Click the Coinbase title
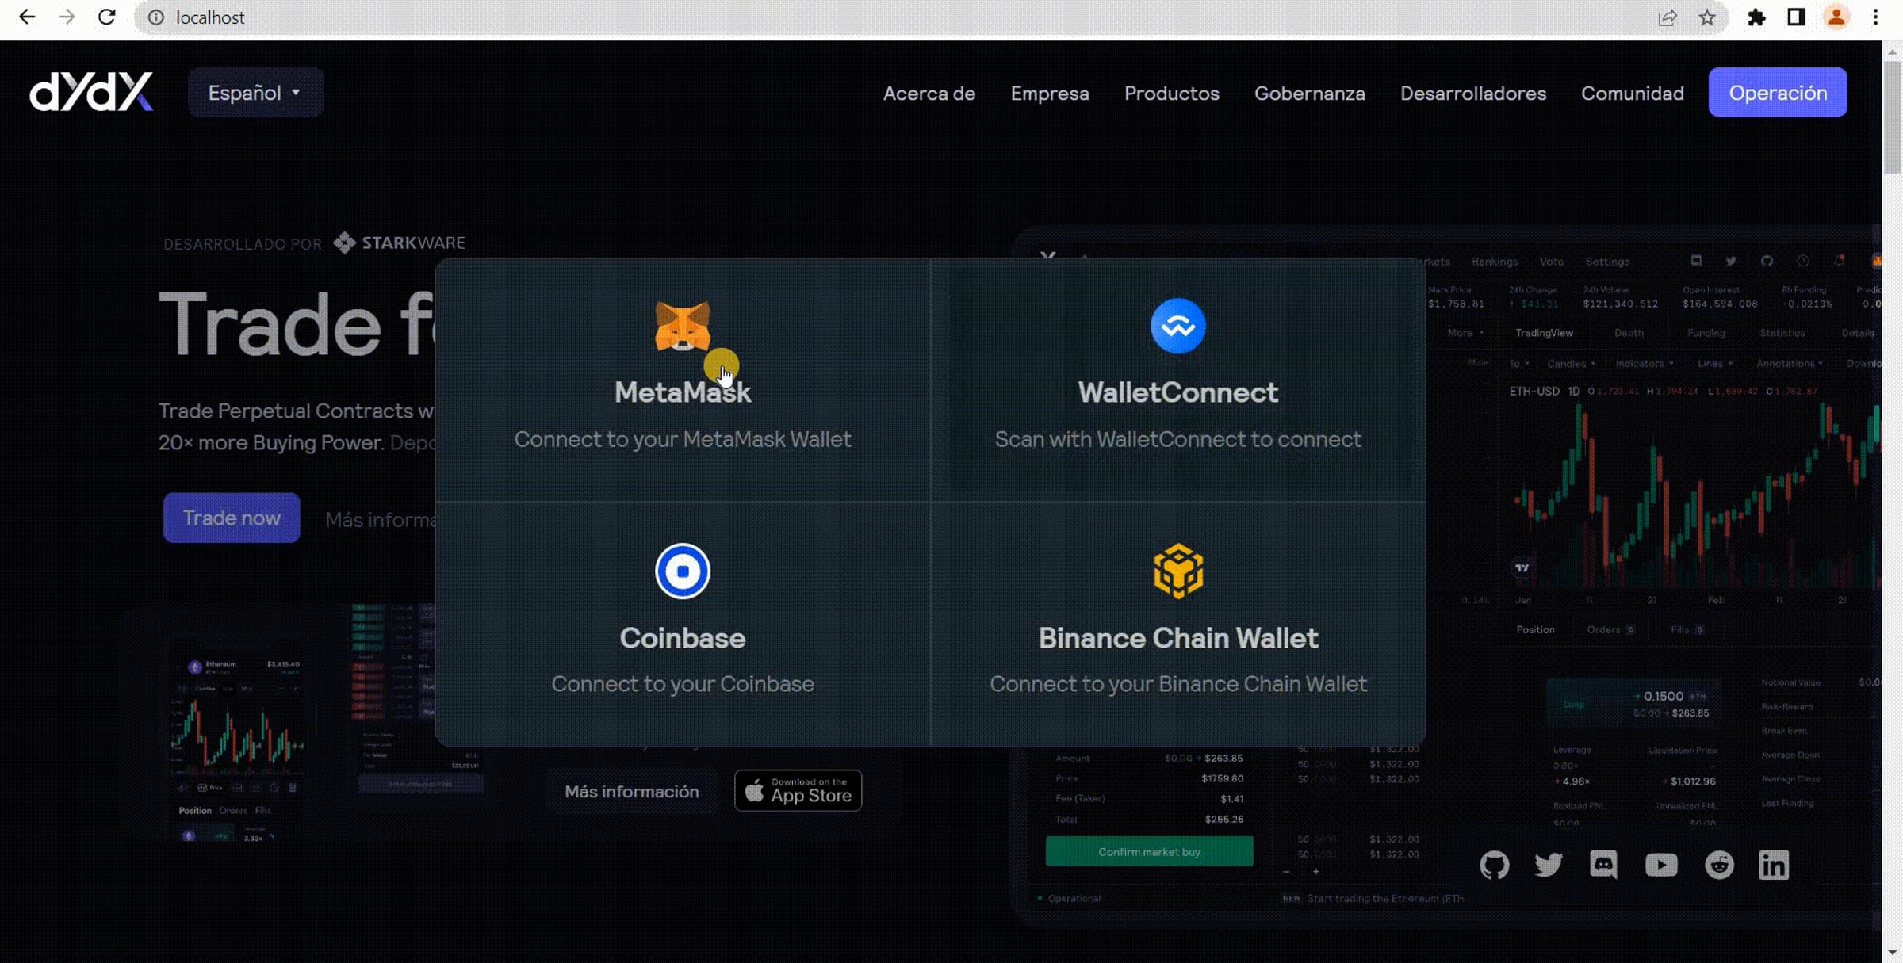 683,638
